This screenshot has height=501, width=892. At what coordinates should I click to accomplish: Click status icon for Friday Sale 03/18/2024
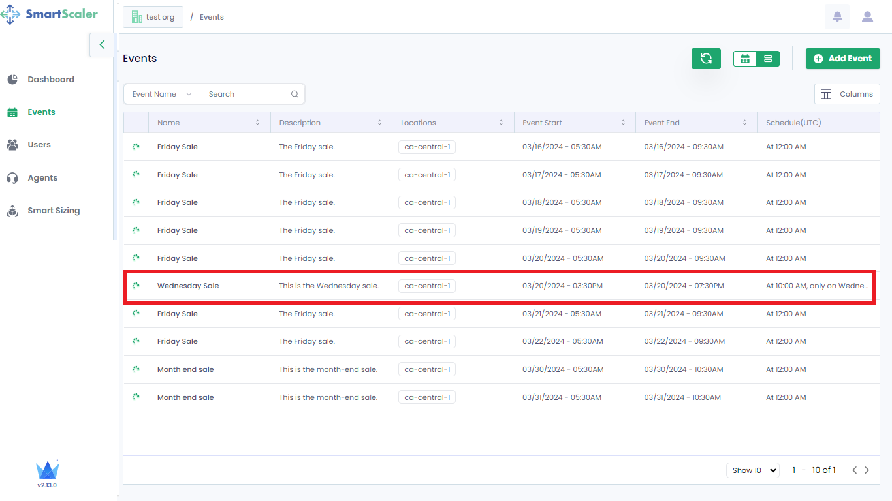coord(136,202)
